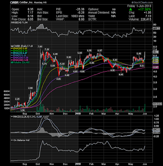Click the CWBR ticker symbol in the header

[x=15, y=2]
